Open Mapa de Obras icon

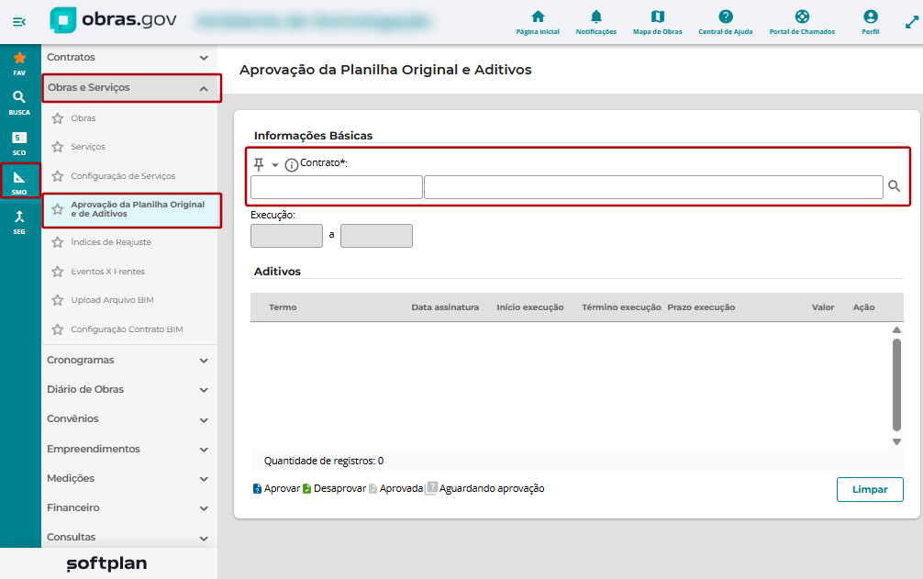tap(658, 23)
